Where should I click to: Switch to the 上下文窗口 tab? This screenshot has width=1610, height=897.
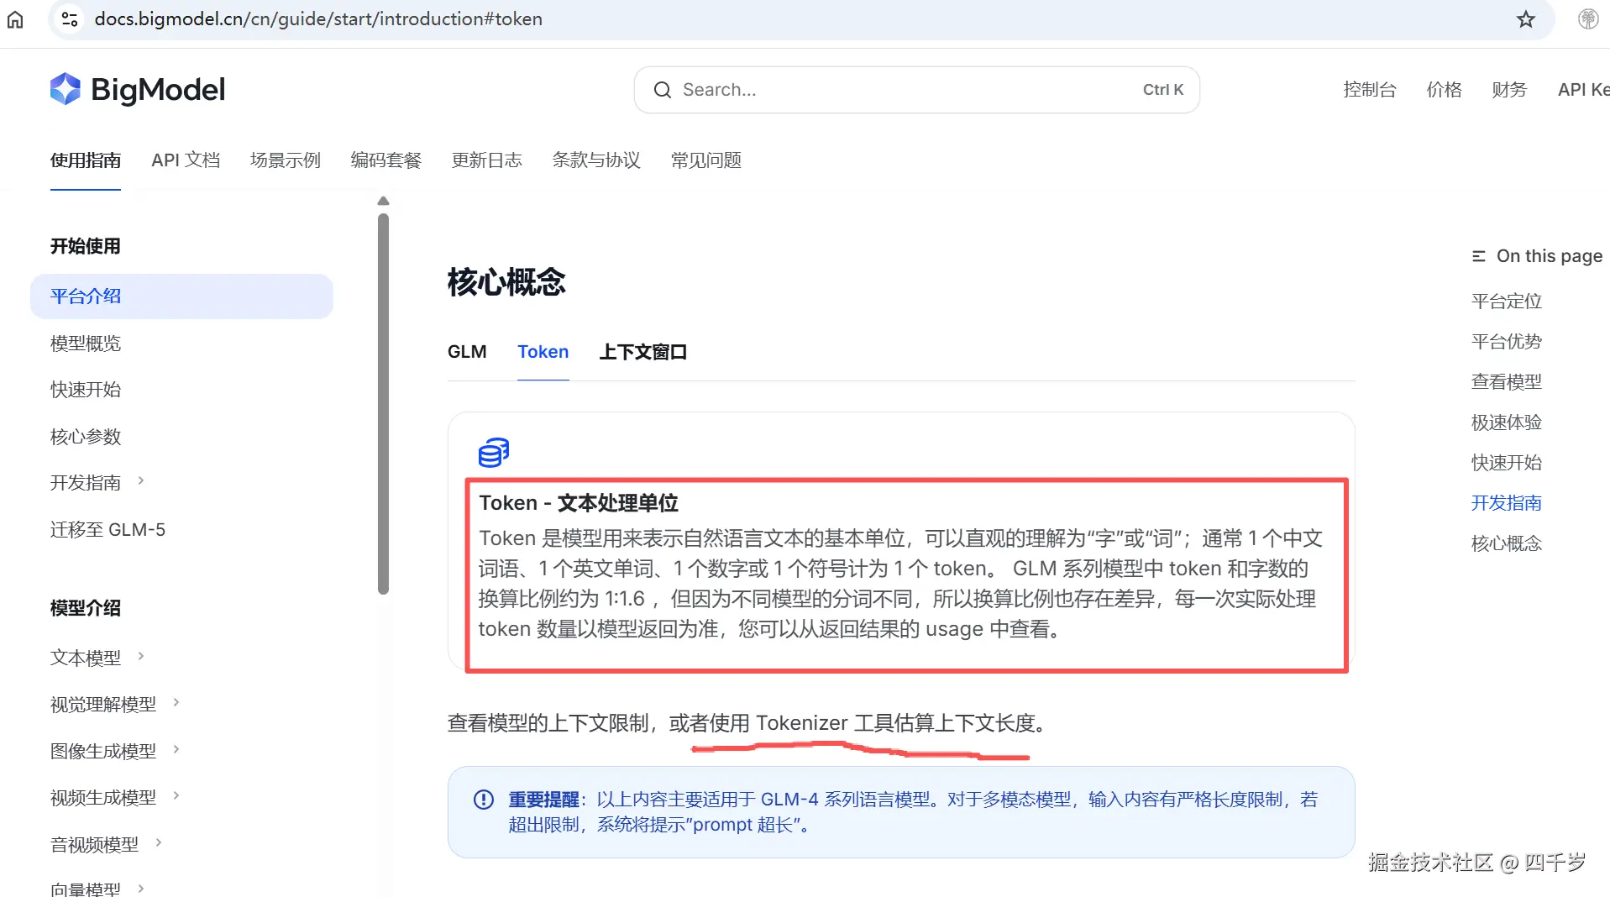[x=643, y=352]
